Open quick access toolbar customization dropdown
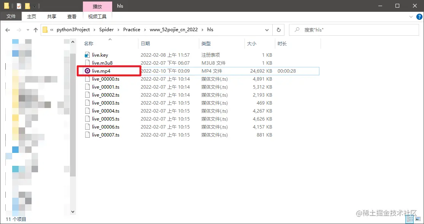Screen dimensions: 424x224 34,6
